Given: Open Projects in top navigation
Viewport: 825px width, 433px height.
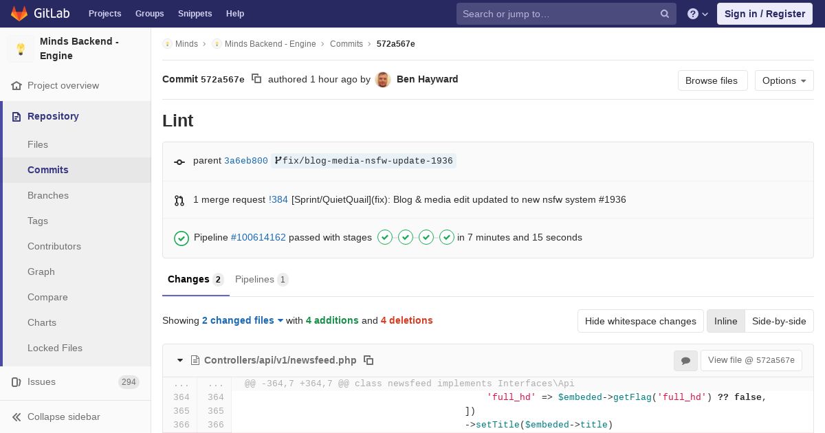Looking at the screenshot, I should pyautogui.click(x=104, y=14).
